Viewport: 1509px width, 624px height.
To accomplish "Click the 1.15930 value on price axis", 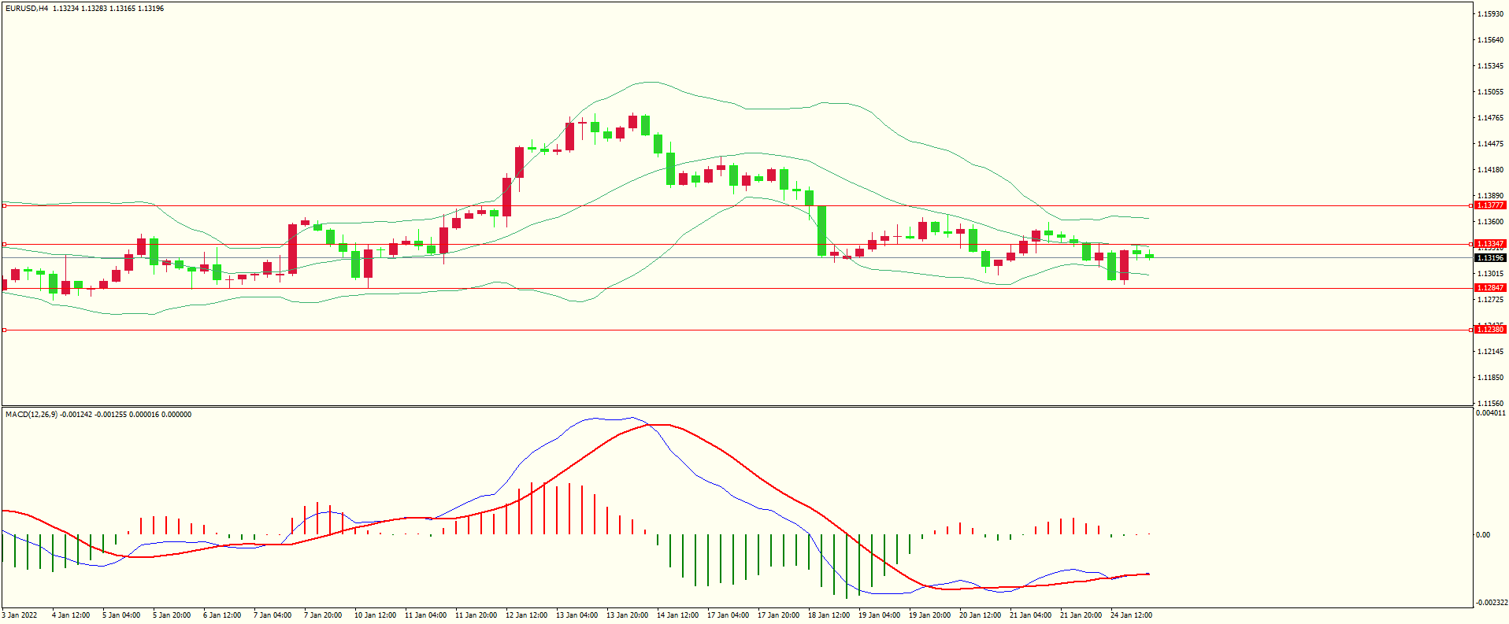I will (1490, 14).
